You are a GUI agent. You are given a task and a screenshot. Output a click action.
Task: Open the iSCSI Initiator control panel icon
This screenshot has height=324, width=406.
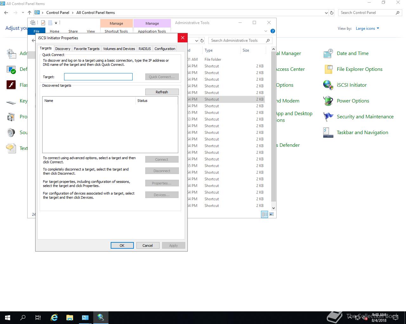328,85
